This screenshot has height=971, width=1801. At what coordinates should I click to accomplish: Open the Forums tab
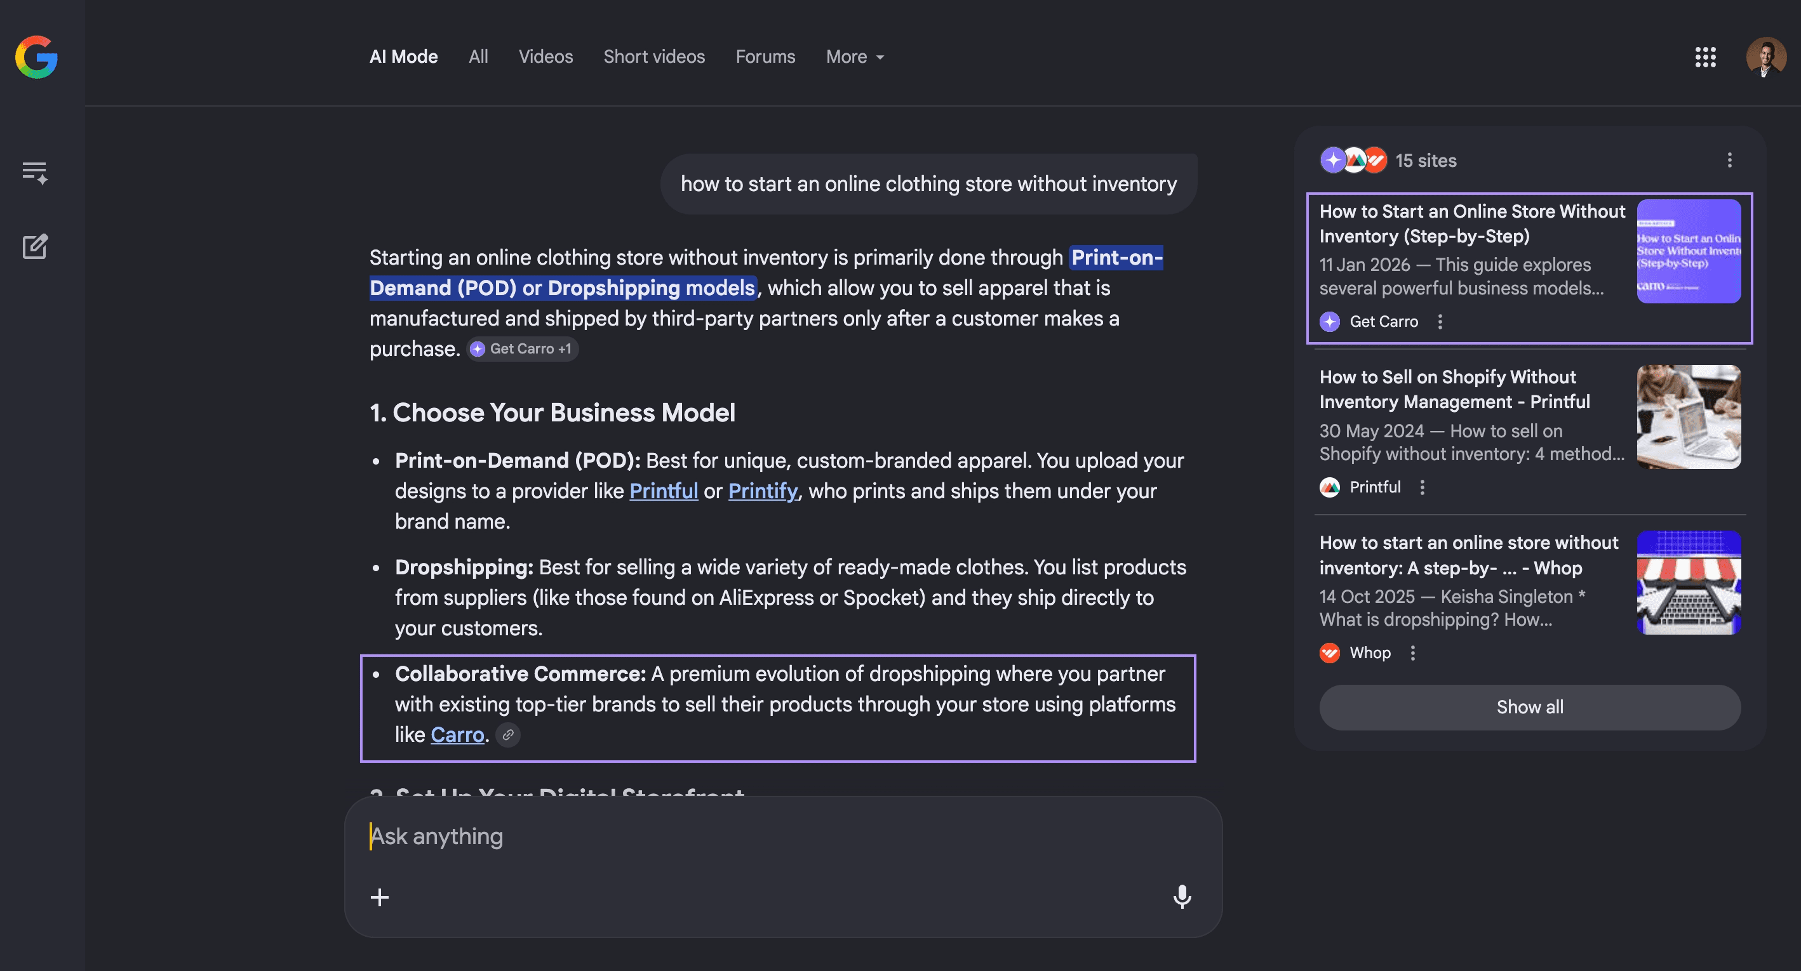765,56
